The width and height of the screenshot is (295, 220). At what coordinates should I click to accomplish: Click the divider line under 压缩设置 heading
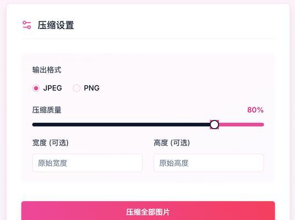pyautogui.click(x=148, y=38)
